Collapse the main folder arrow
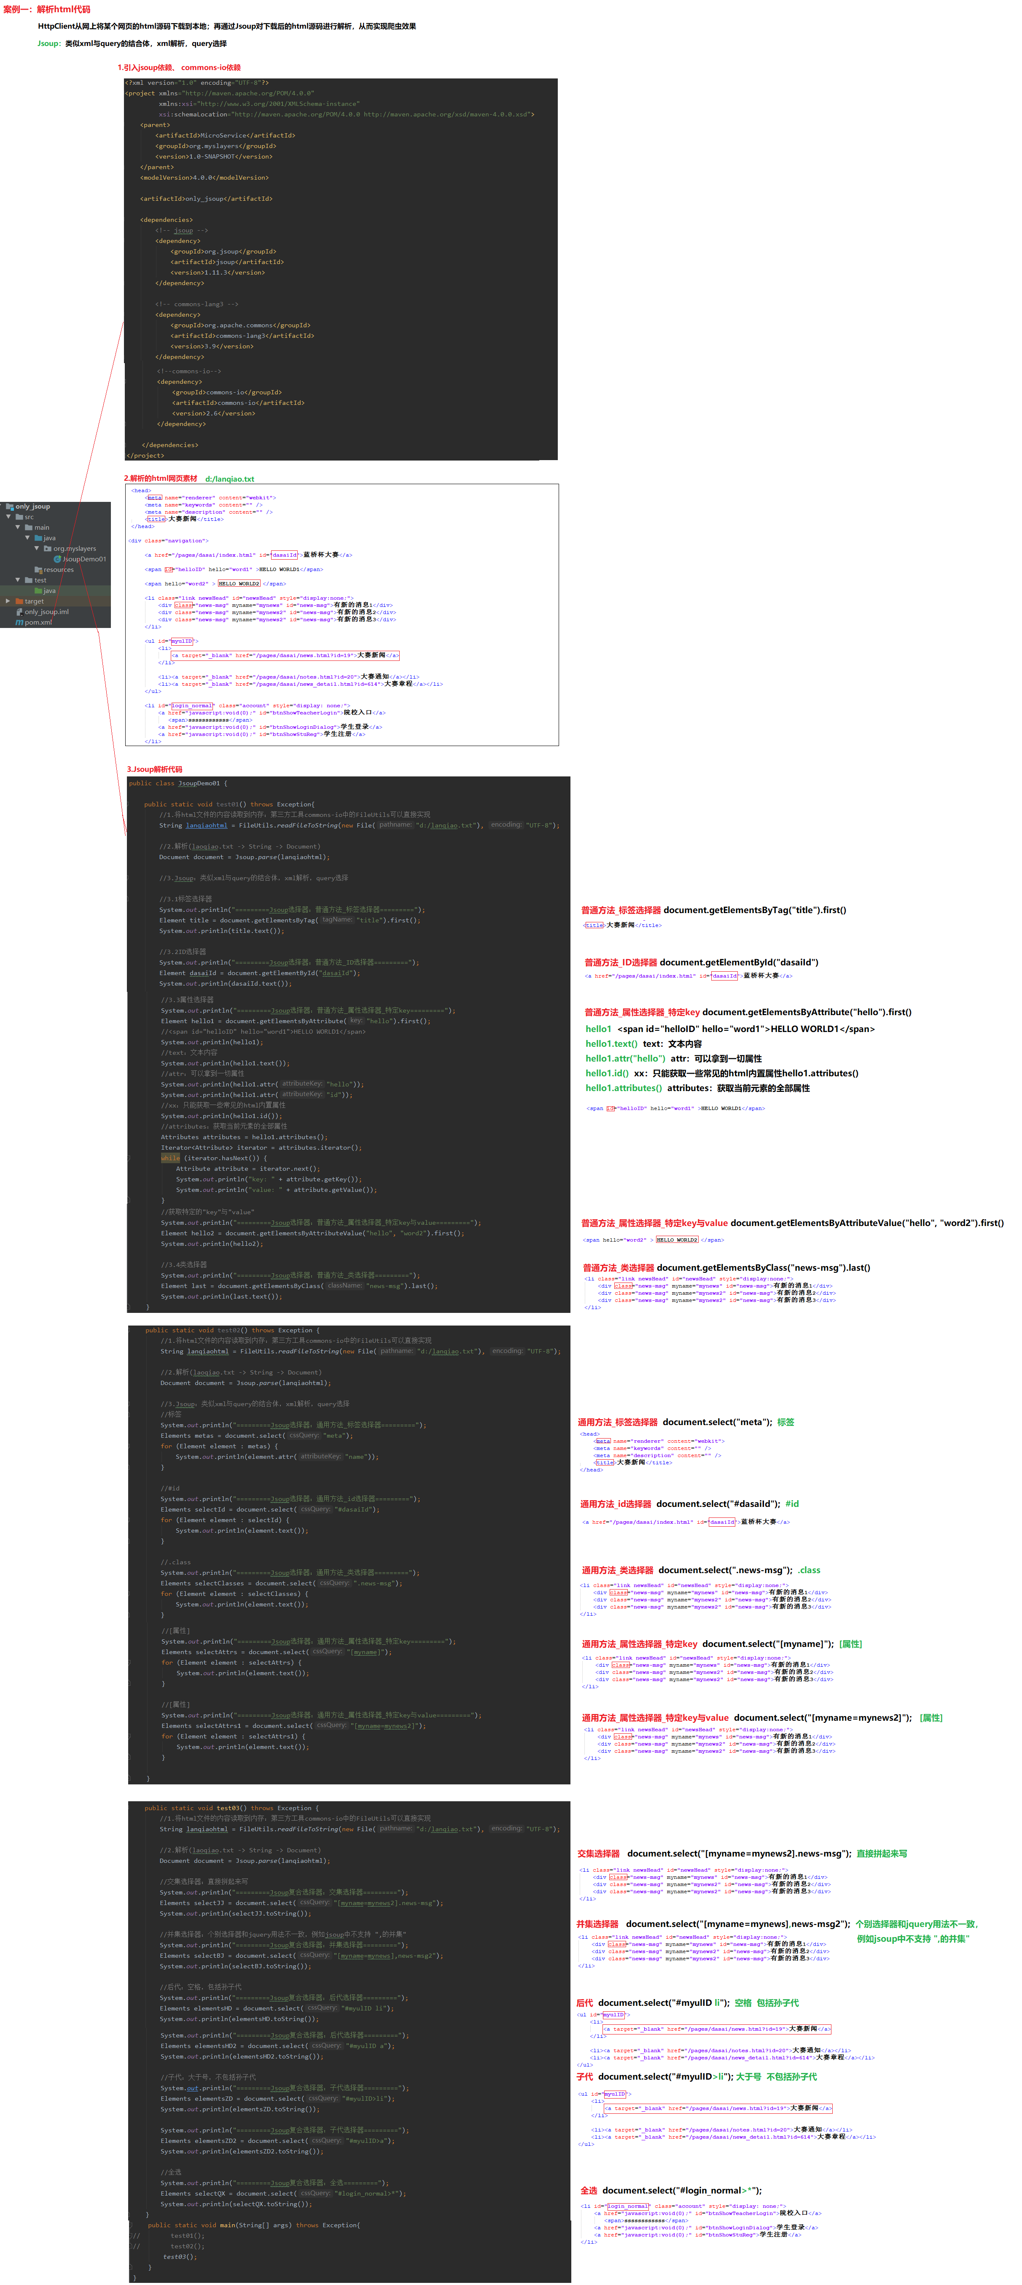Screen dimensions: 1022x2285 (x=18, y=528)
